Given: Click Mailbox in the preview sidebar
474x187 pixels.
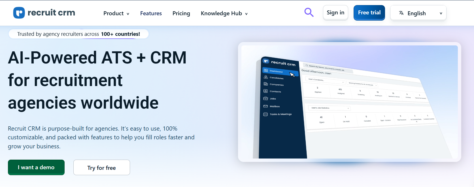Looking at the screenshot, I should tap(272, 106).
